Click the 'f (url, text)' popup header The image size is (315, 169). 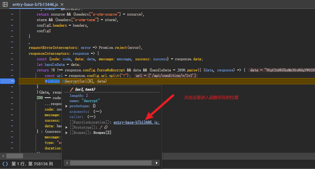click(82, 89)
